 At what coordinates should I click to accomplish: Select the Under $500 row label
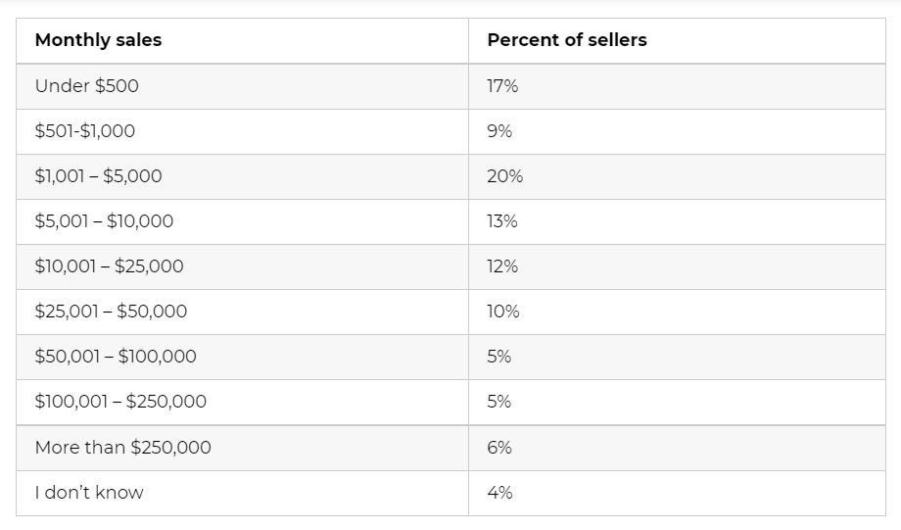click(87, 86)
